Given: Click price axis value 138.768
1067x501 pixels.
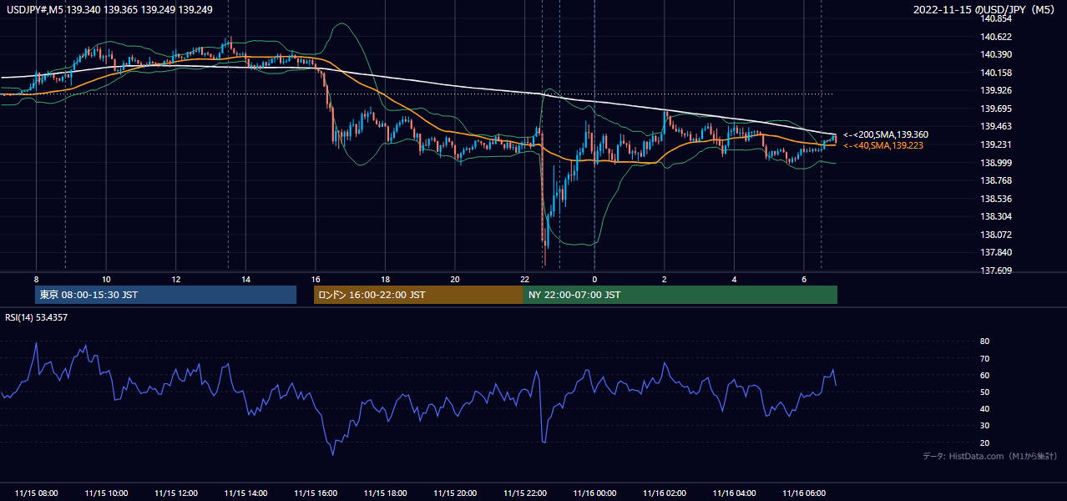Looking at the screenshot, I should [994, 180].
